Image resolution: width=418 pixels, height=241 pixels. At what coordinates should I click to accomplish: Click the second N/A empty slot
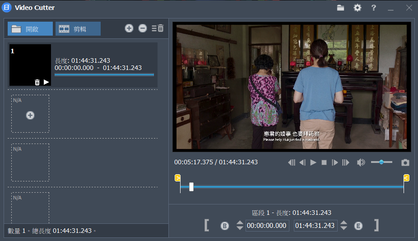pos(30,162)
